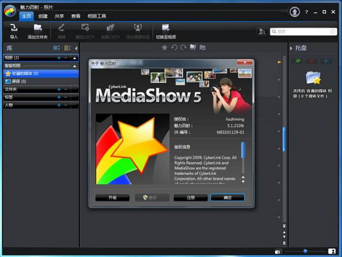
Task: Toggle list view icon in 库 header
Action: 67,48
